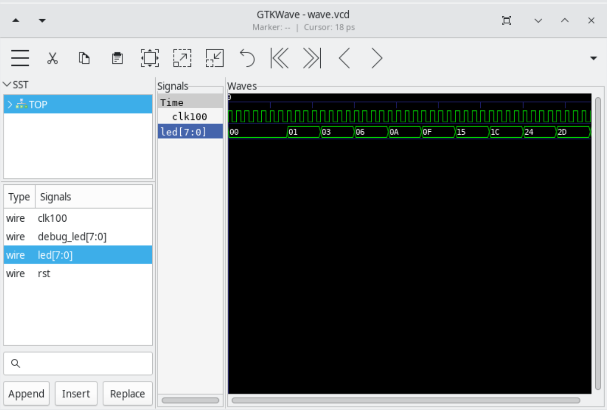Click the Undo zoom arrow icon
The width and height of the screenshot is (607, 410).
click(247, 58)
